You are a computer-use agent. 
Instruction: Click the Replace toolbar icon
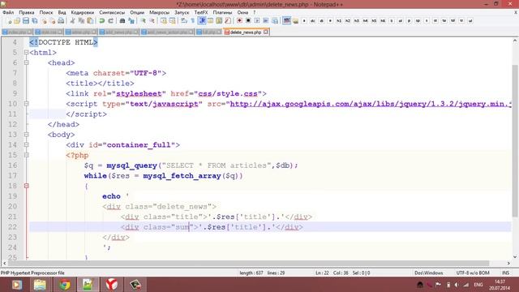pyautogui.click(x=131, y=21)
